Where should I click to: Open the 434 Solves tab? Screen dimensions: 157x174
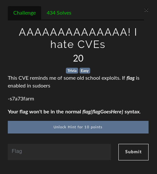(x=59, y=13)
